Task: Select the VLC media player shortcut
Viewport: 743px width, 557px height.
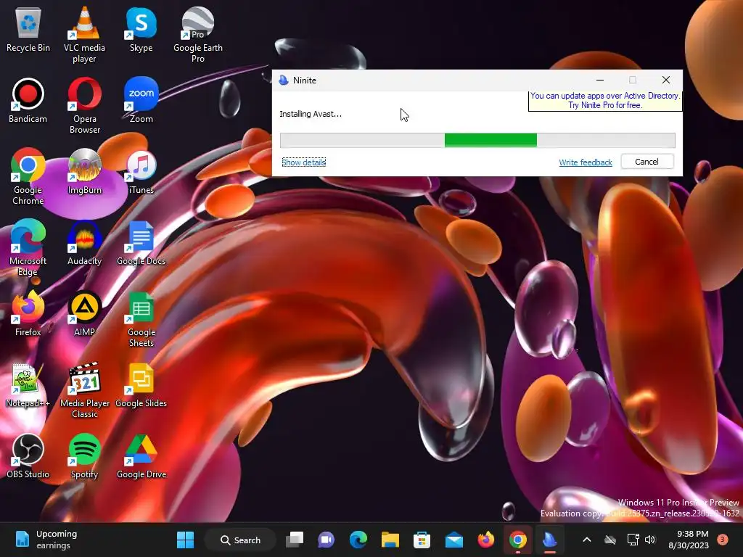Action: (x=84, y=35)
